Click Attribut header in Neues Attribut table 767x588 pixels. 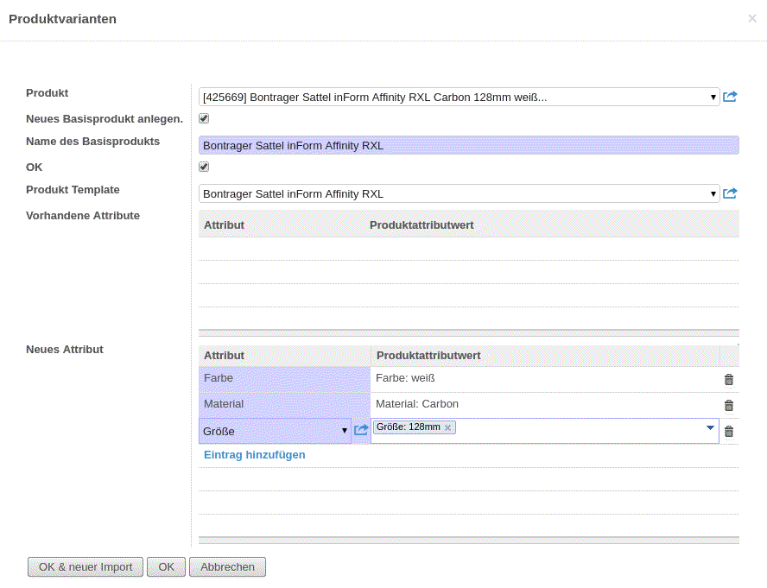click(x=224, y=356)
